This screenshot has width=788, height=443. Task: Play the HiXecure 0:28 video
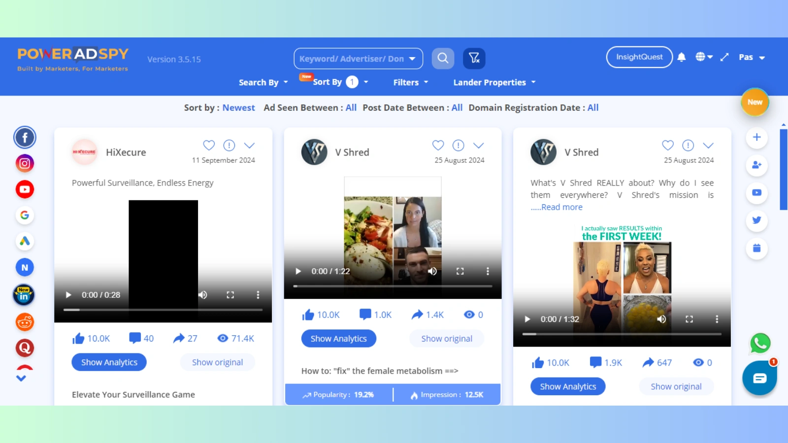tap(68, 295)
